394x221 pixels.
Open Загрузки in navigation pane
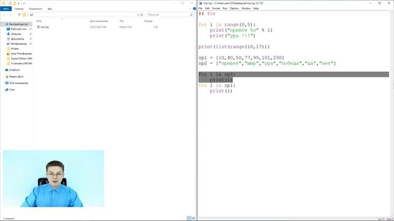16,34
